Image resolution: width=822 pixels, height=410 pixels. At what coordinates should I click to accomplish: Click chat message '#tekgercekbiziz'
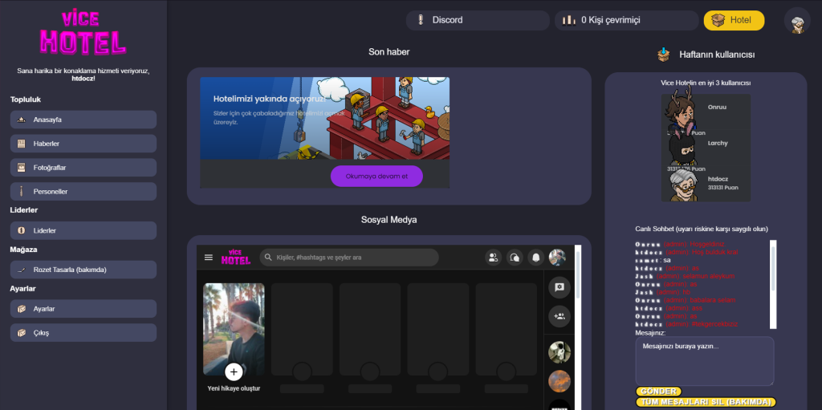click(714, 324)
